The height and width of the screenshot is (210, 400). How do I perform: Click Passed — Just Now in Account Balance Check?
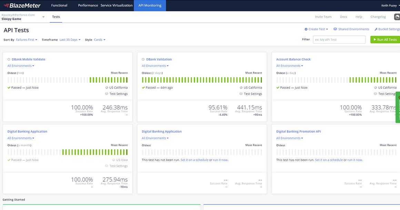coord(292,88)
